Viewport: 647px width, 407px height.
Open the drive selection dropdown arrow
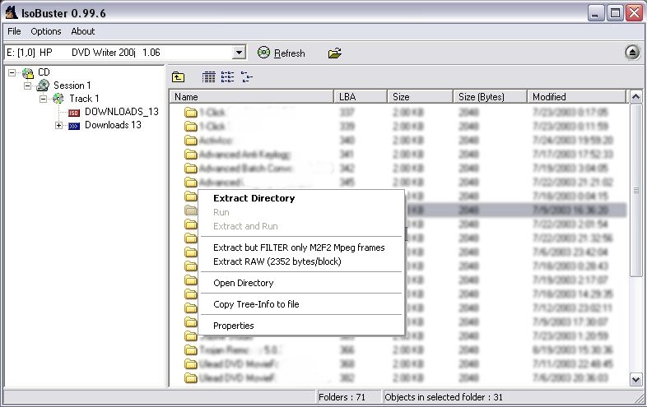click(239, 53)
